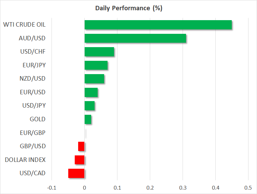Select the NZD/USD bar
Screen dimensions: 257x194
94,79
